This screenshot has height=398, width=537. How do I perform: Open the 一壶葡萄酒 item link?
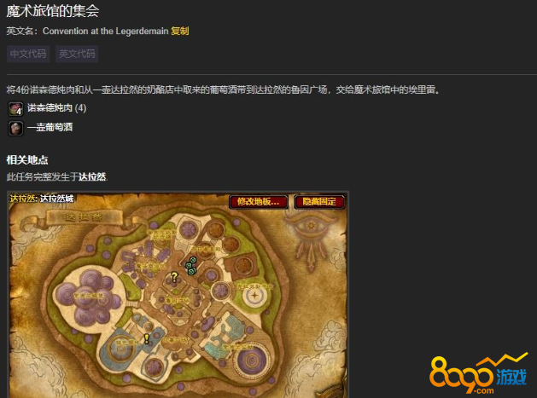(x=50, y=128)
